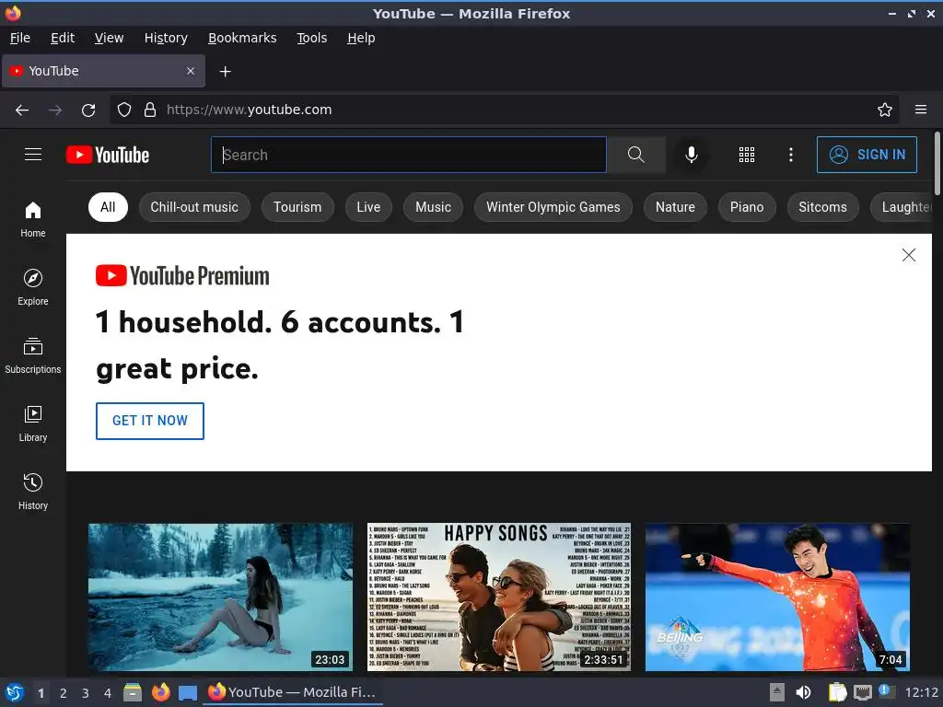Viewport: 943px width, 707px height.
Task: Click the YouTube logo
Action: 108,155
